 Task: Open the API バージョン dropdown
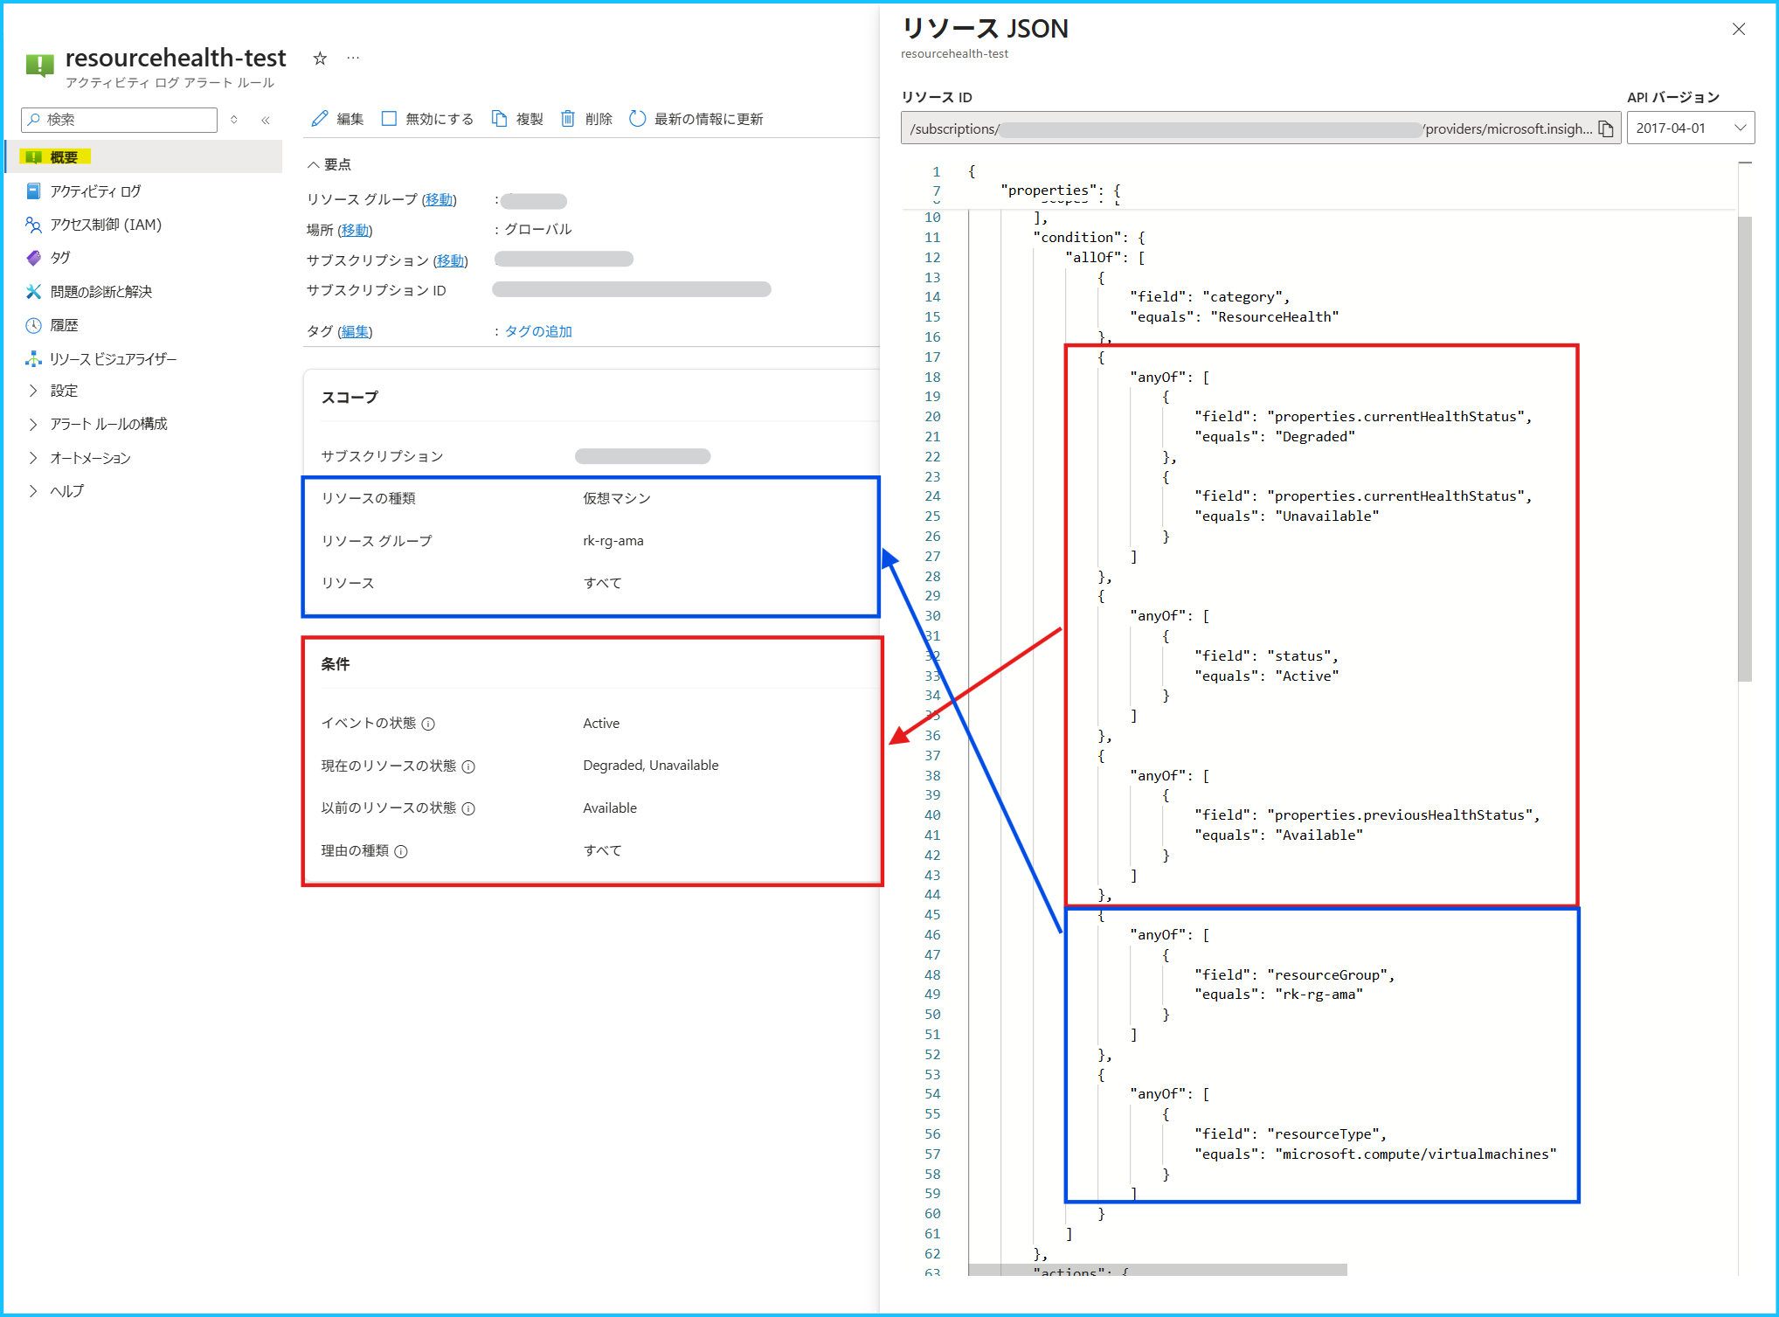click(1690, 128)
